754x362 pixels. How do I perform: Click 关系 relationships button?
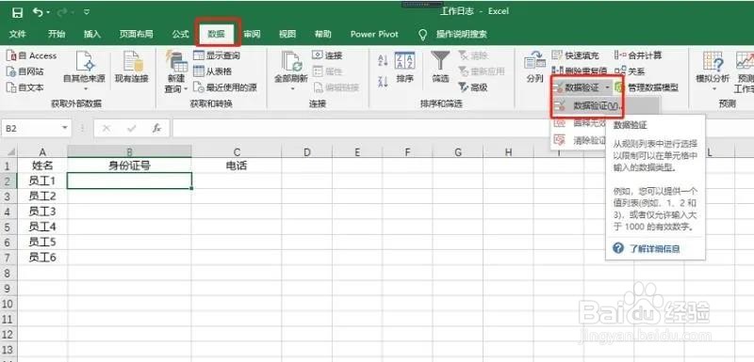click(630, 71)
